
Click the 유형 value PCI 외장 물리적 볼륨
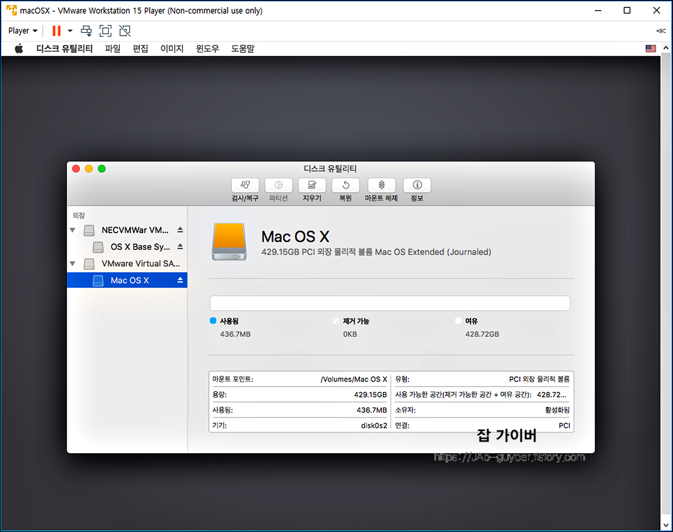(x=539, y=379)
